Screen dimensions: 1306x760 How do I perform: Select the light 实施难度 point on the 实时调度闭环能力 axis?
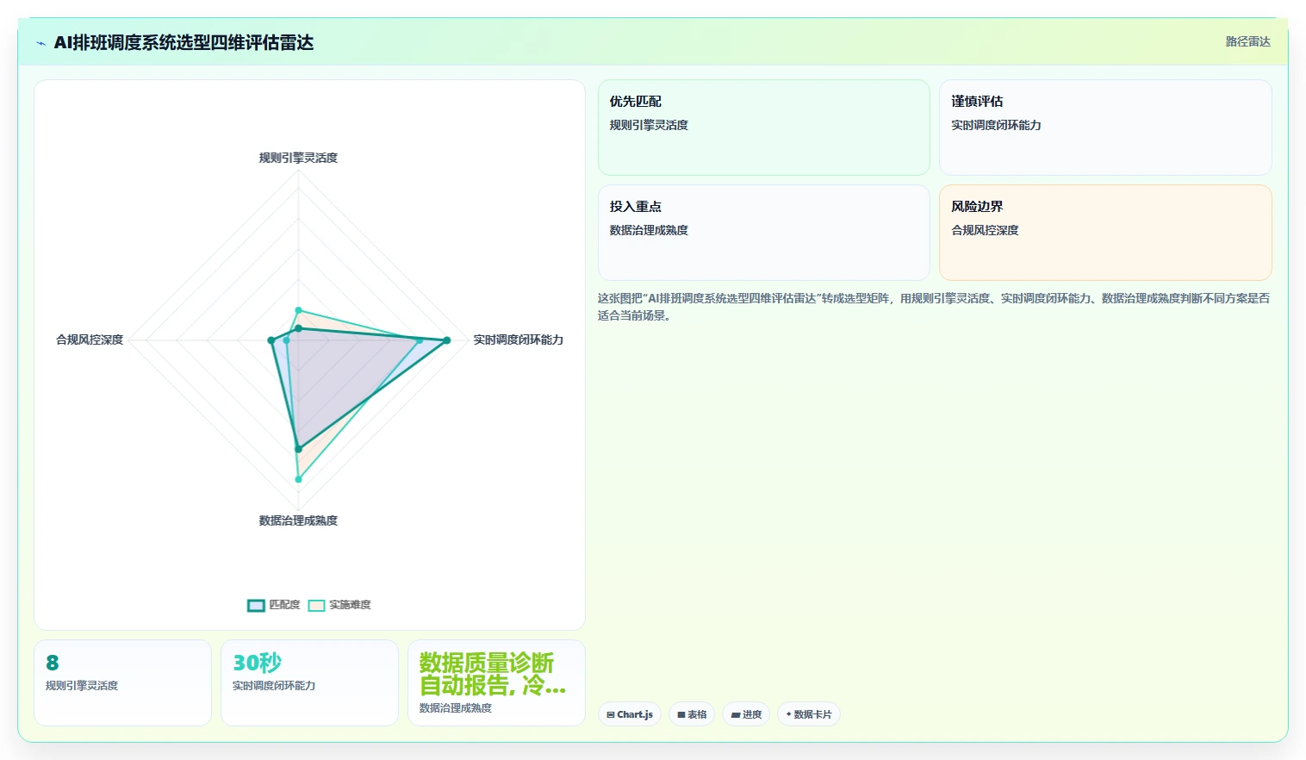point(420,340)
